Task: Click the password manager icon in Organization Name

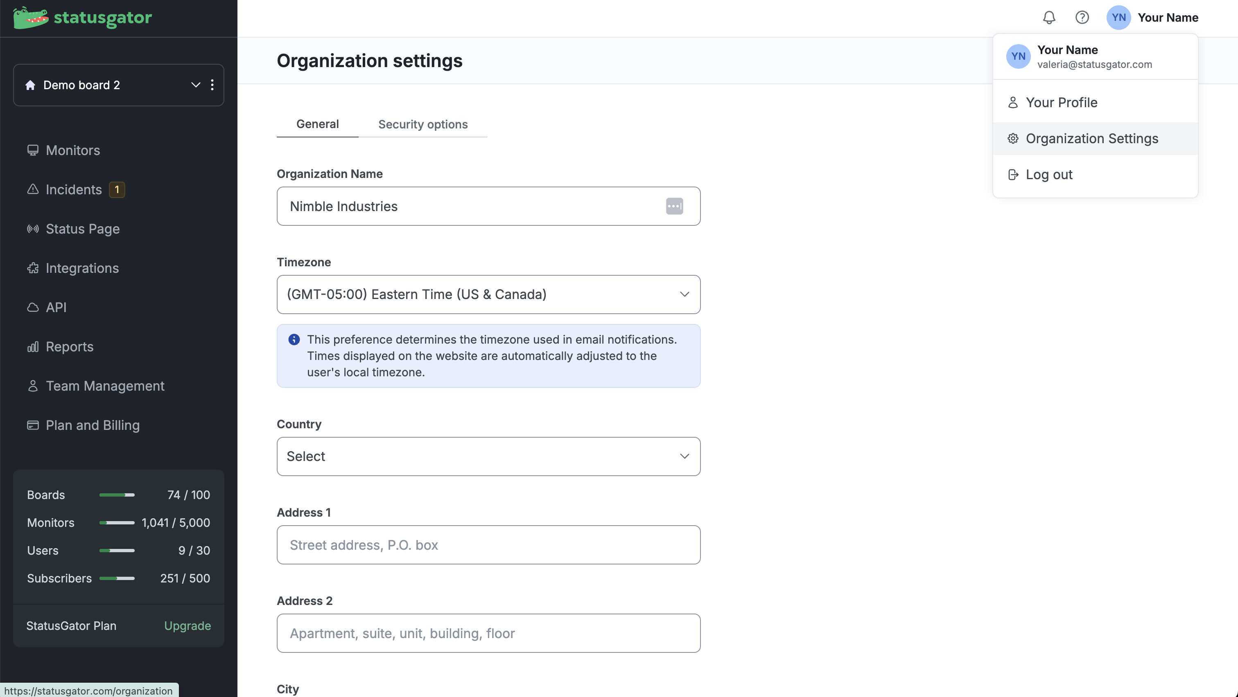Action: coord(674,207)
